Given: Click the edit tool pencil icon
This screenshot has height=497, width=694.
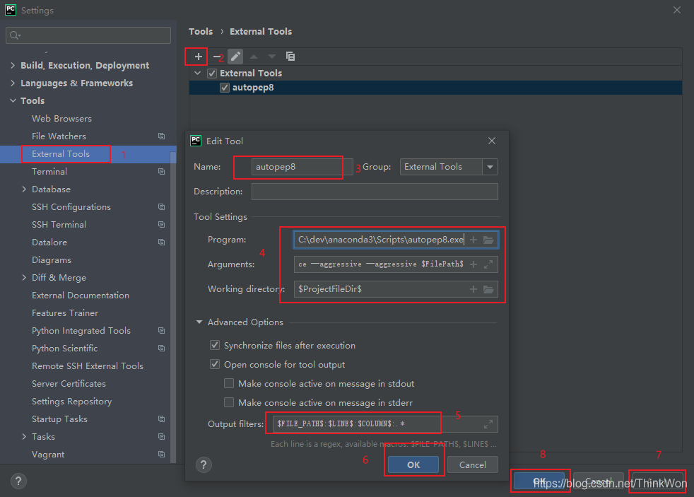Looking at the screenshot, I should (235, 57).
